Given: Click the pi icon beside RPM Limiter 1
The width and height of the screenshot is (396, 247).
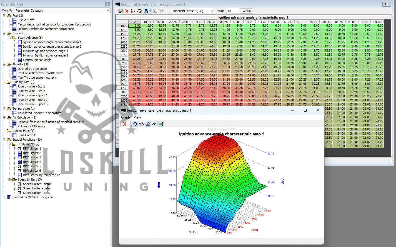Looking at the screenshot, I should tap(20, 148).
